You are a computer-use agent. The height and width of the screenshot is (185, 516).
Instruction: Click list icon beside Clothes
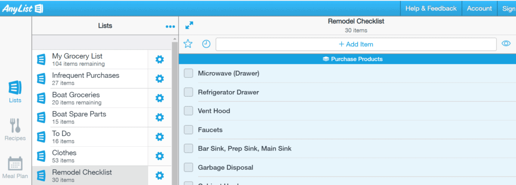tap(41, 156)
